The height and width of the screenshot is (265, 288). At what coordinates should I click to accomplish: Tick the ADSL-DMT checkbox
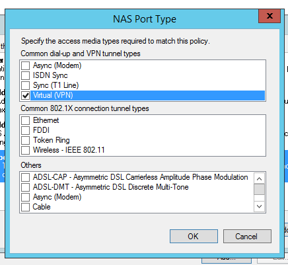[x=26, y=187]
